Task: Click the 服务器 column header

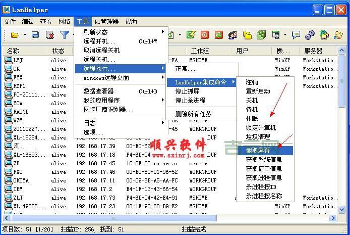Action: (313, 51)
